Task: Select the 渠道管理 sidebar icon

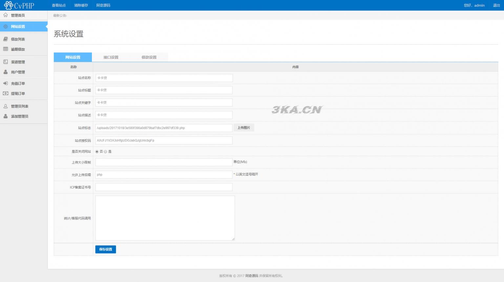Action: coord(6,62)
